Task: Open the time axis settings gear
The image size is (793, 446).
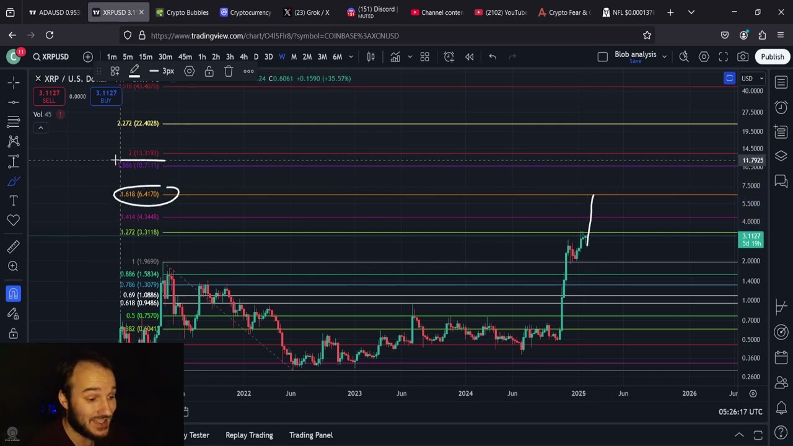Action: 753,393
